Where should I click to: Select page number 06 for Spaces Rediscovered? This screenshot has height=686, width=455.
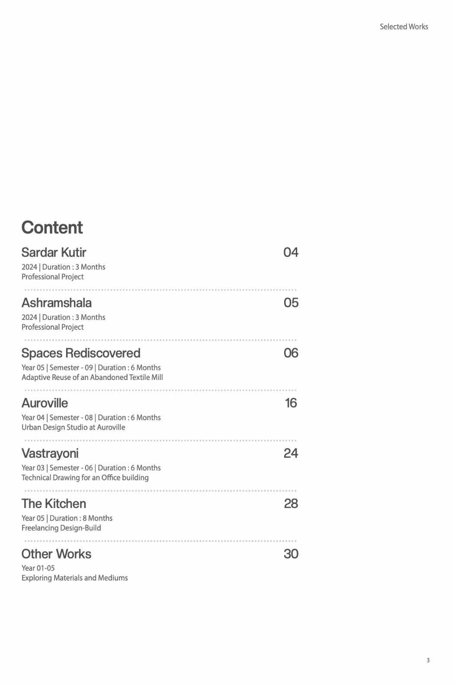click(291, 353)
